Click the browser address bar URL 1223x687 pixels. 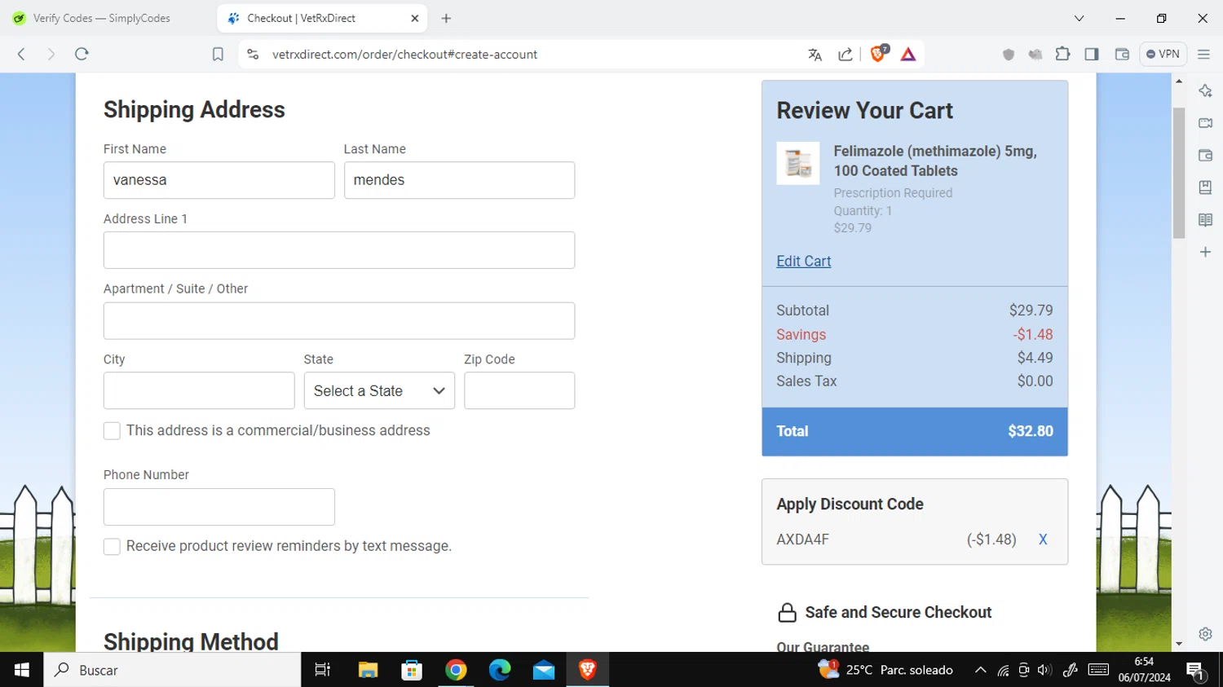(404, 55)
